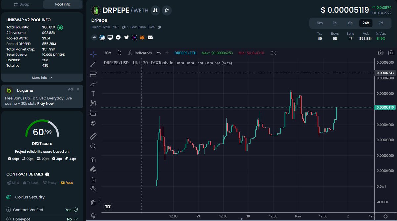Open the project website monitor icon
This screenshot has height=221, width=397.
[110, 38]
